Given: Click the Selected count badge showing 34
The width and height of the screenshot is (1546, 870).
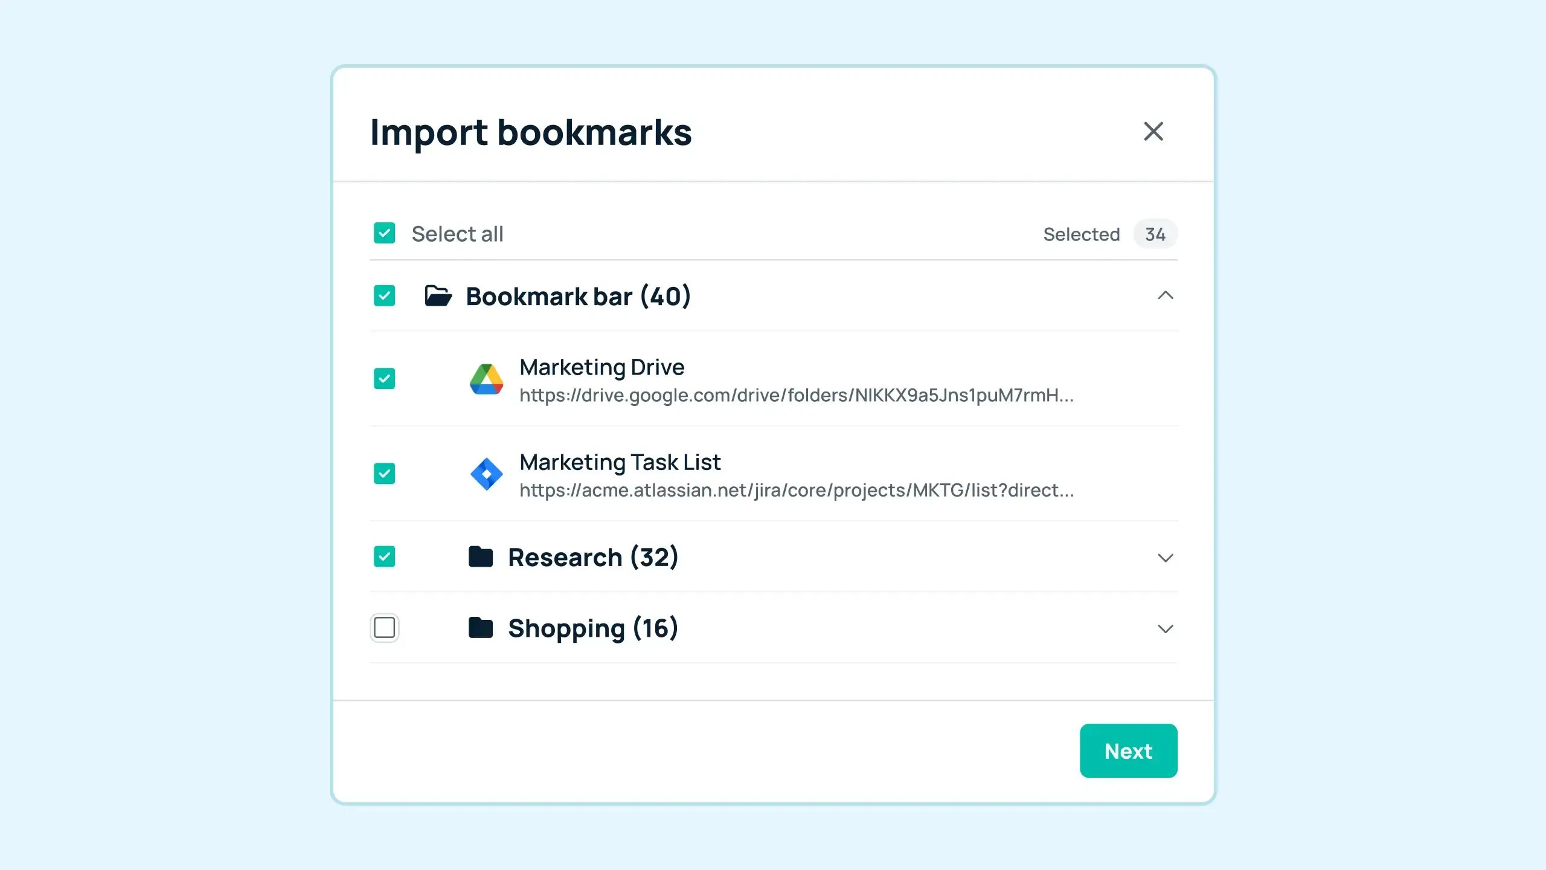Looking at the screenshot, I should 1155,234.
